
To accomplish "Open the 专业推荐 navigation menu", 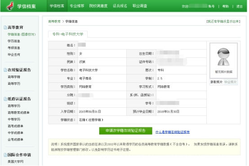I will pyautogui.click(x=77, y=6).
